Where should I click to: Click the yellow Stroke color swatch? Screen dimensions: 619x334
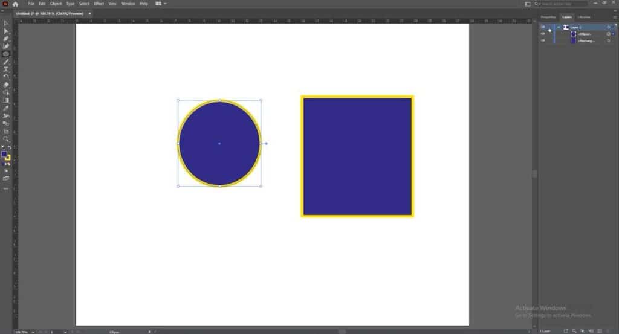pyautogui.click(x=7, y=158)
